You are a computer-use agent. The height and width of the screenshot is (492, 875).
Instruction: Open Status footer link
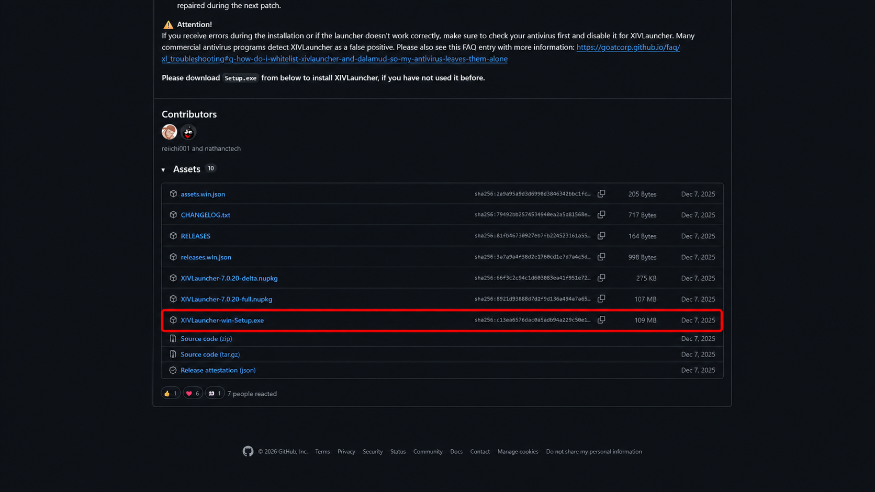pyautogui.click(x=398, y=451)
